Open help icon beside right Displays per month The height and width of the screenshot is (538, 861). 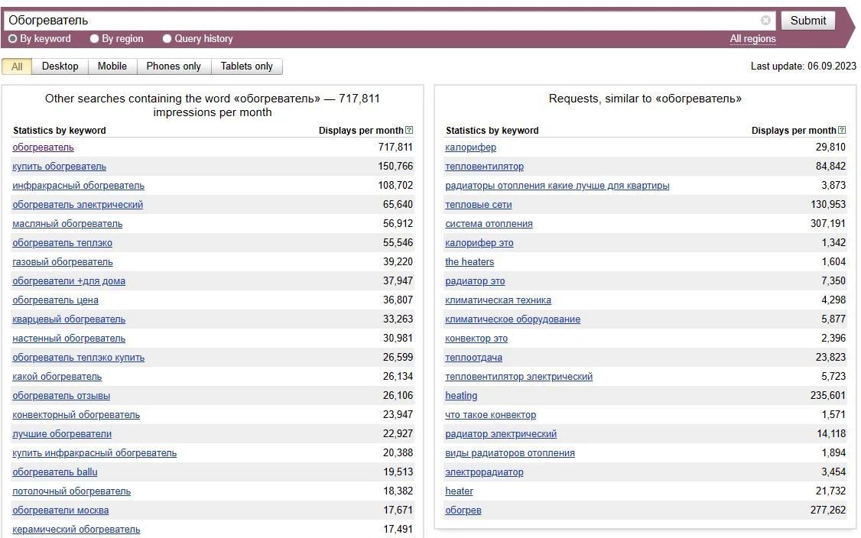click(842, 130)
